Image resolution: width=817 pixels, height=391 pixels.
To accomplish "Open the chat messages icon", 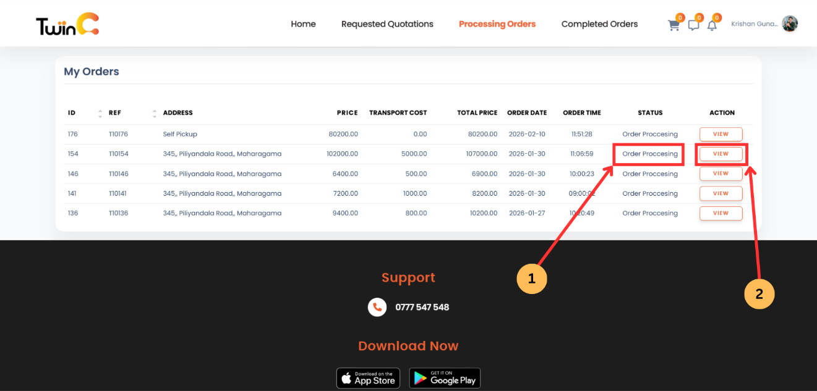I will pos(693,25).
